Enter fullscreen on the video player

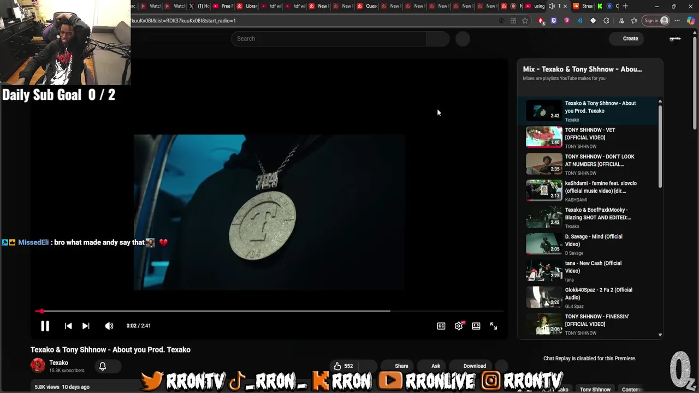coord(494,326)
